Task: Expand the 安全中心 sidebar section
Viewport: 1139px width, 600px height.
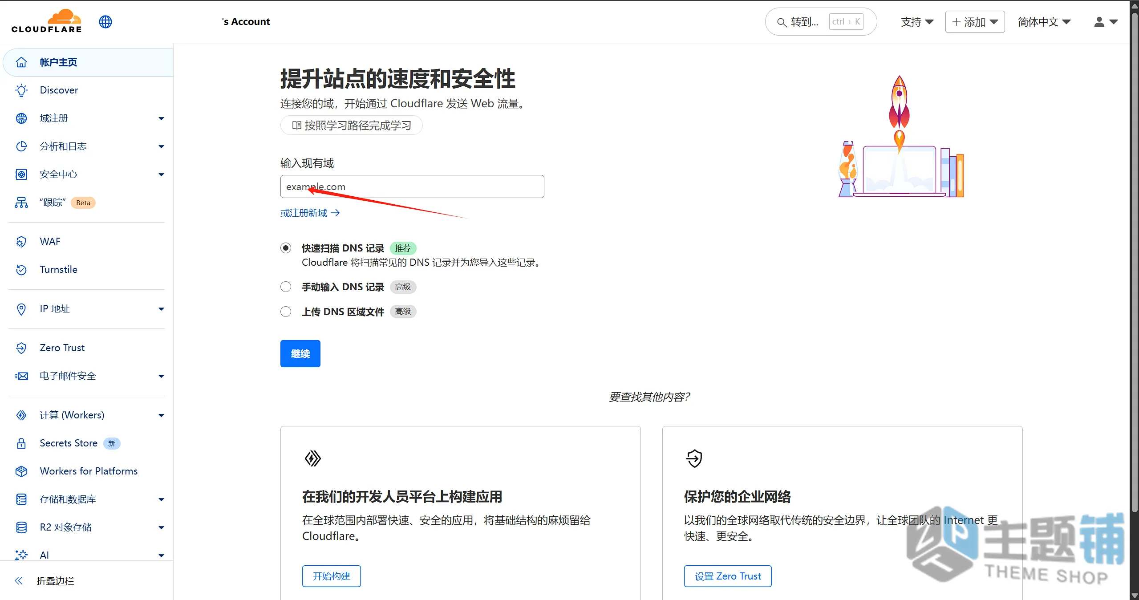Action: point(161,174)
